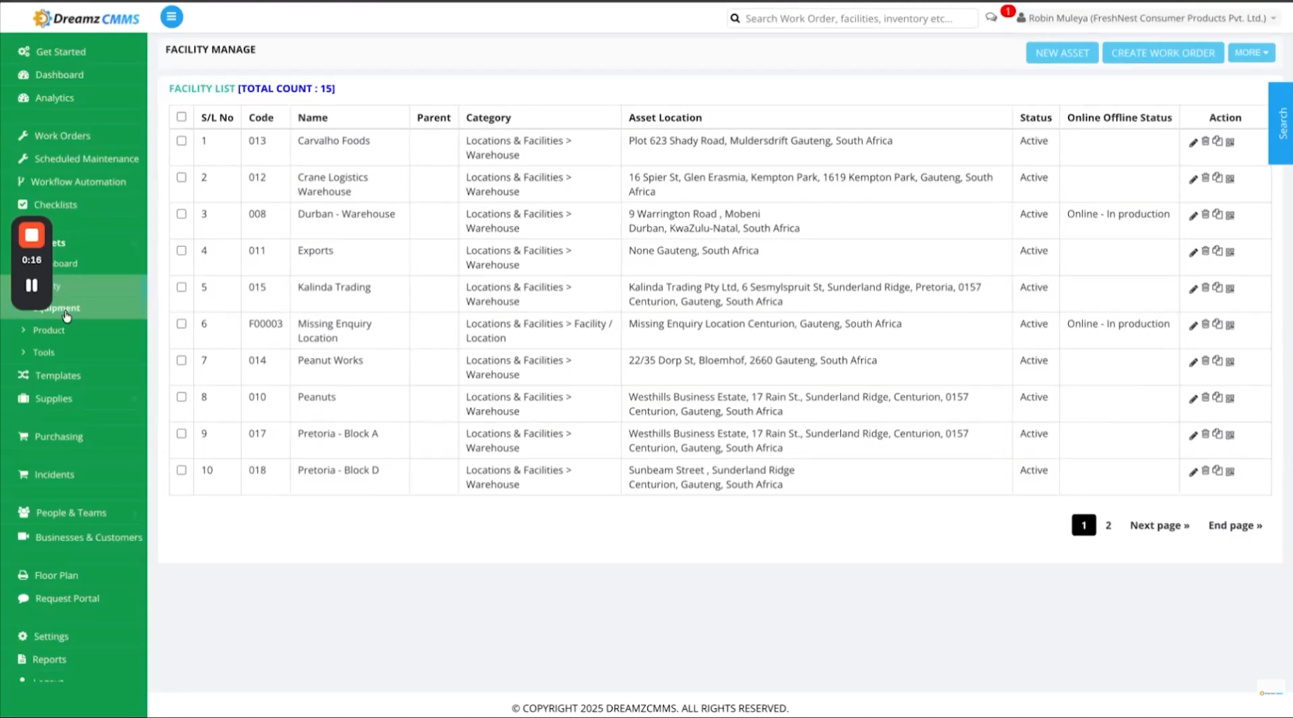The width and height of the screenshot is (1293, 718).
Task: Duplicate the Kalinda Trading facility
Action: (1218, 288)
